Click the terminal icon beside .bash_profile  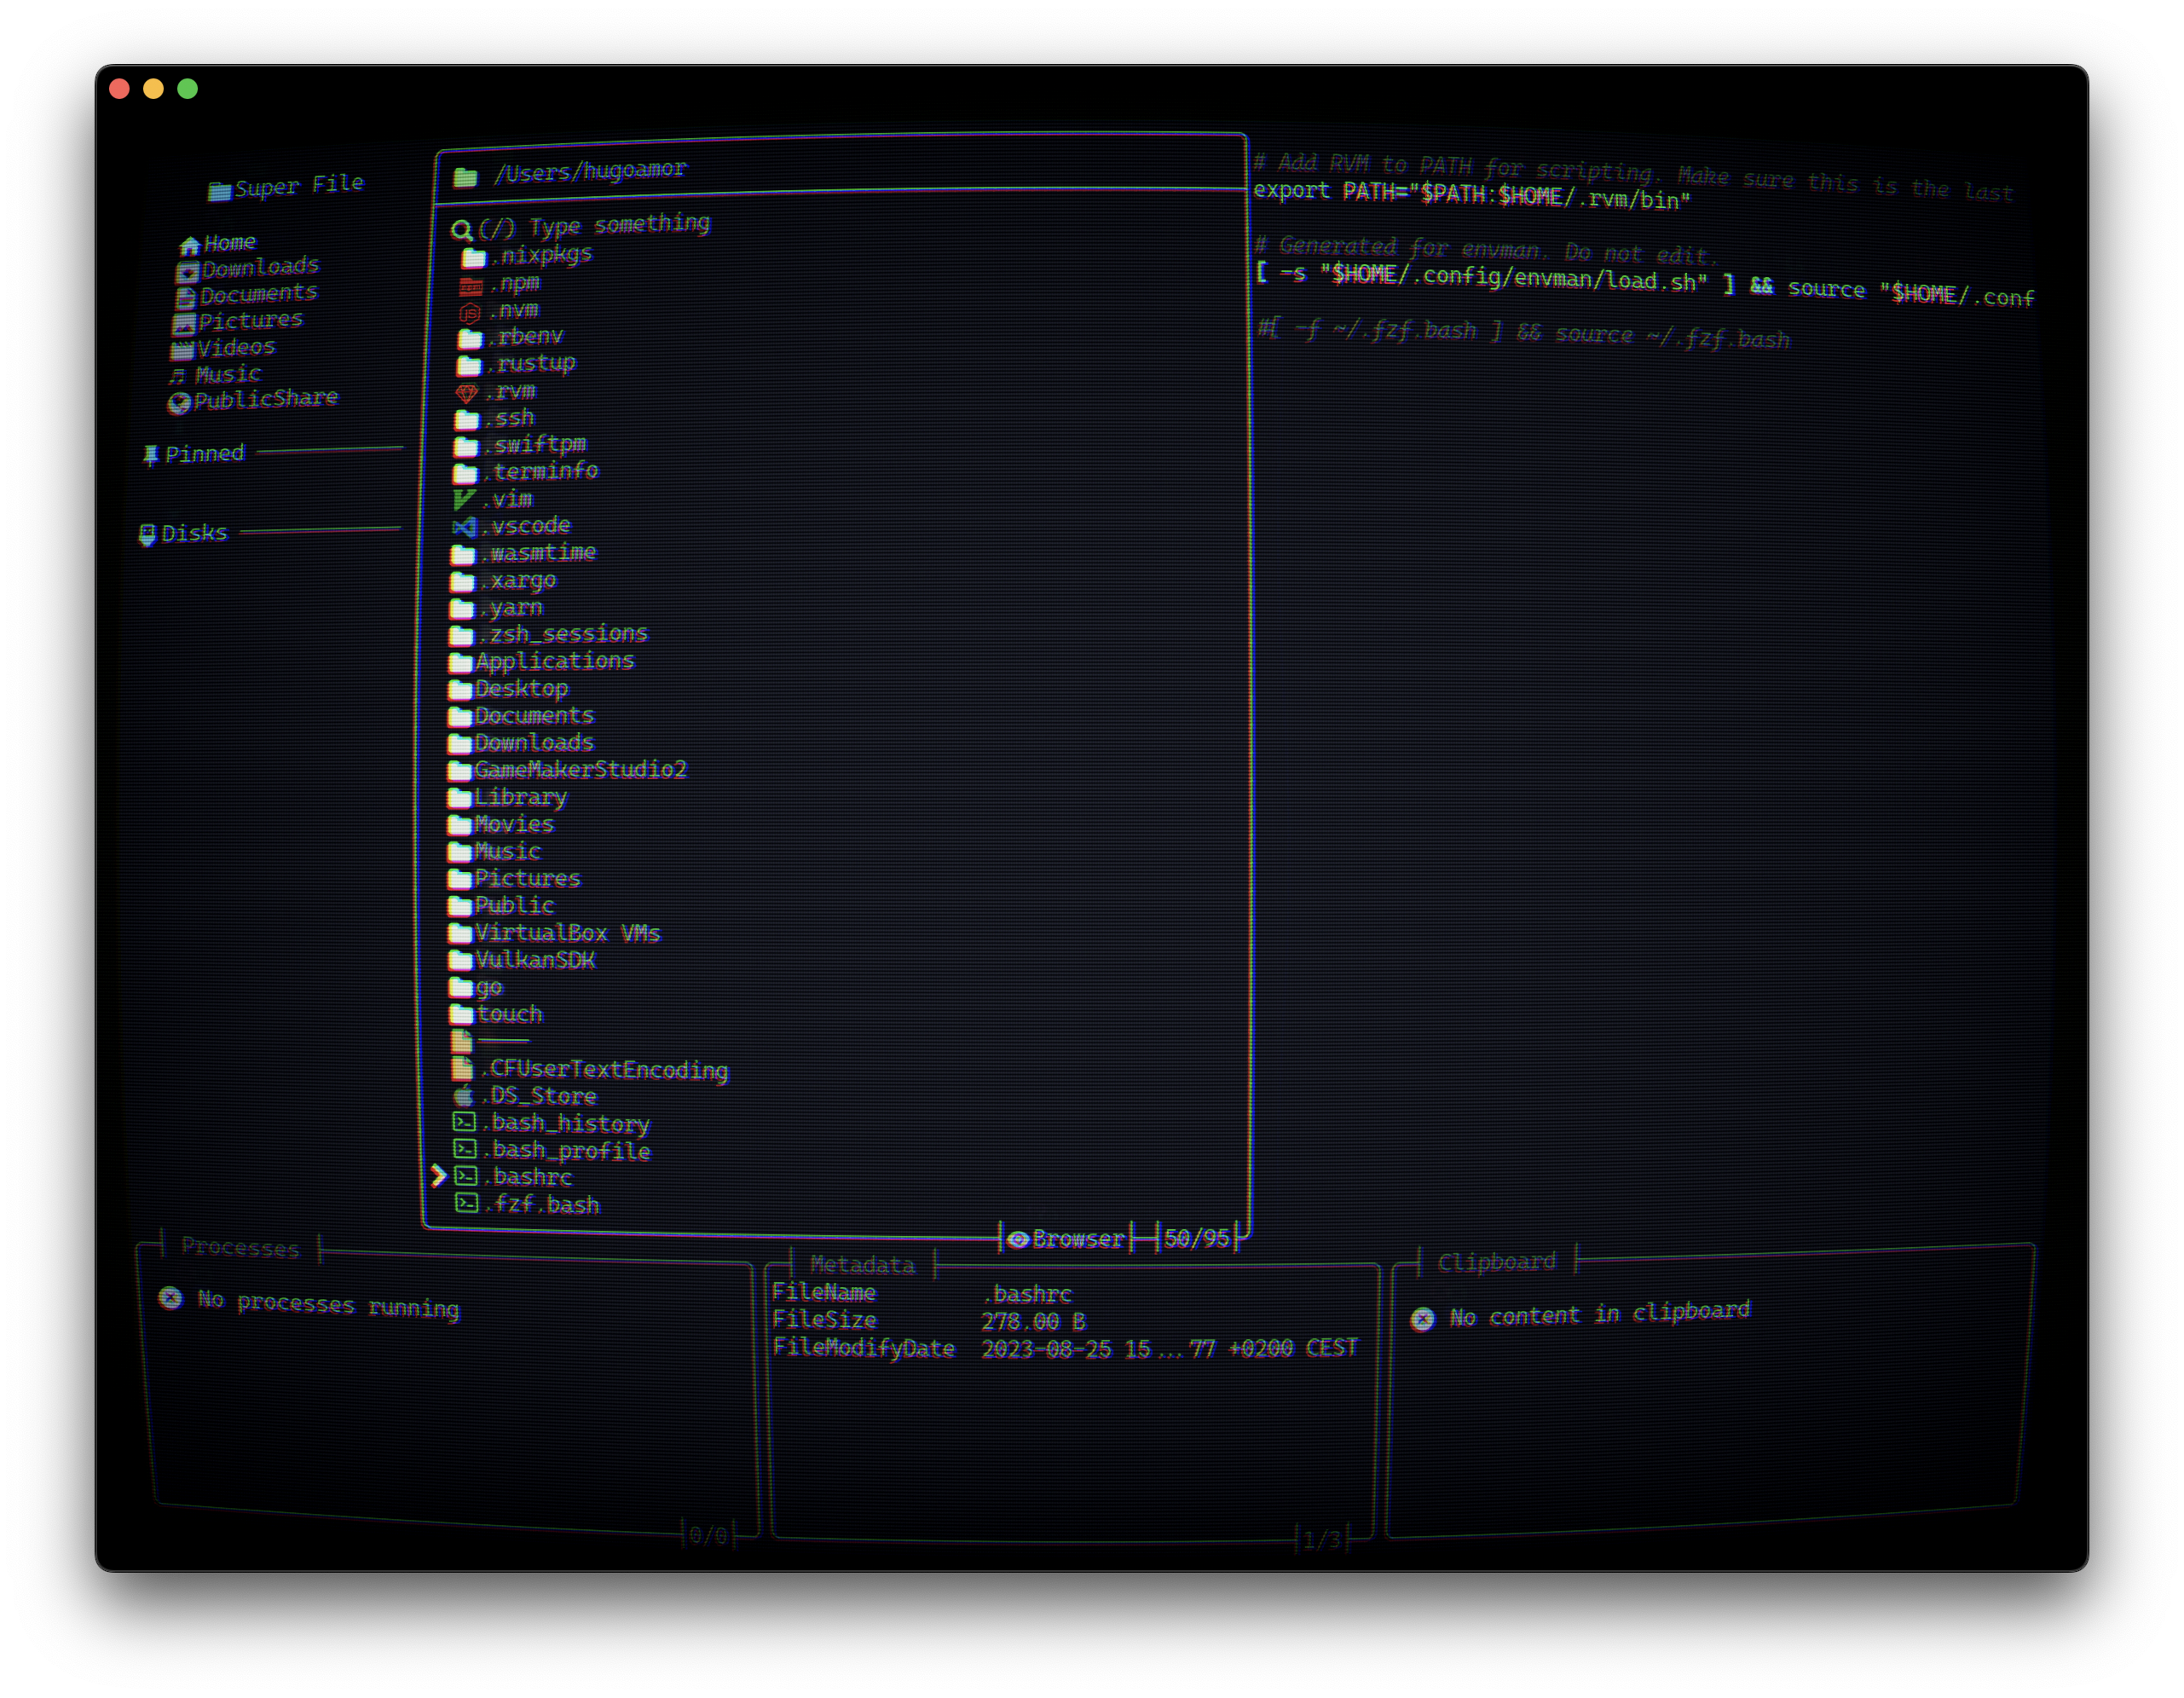(465, 1149)
